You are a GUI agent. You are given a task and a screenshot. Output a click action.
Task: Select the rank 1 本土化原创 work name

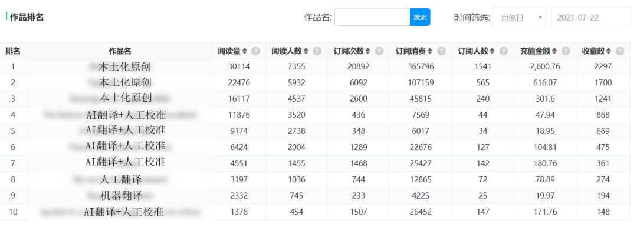[125, 66]
